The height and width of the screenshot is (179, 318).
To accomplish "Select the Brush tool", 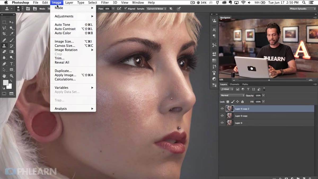I will (x=11, y=40).
